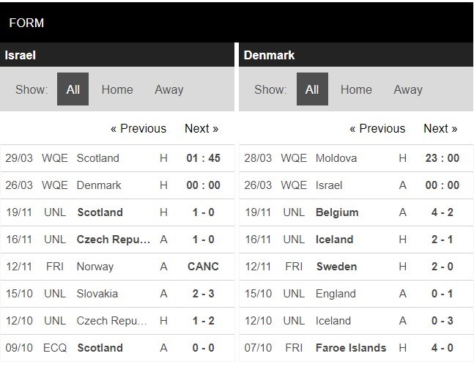Screen dimensions: 474x367
Task: Click Norway in Israel's form list
Action: (95, 267)
